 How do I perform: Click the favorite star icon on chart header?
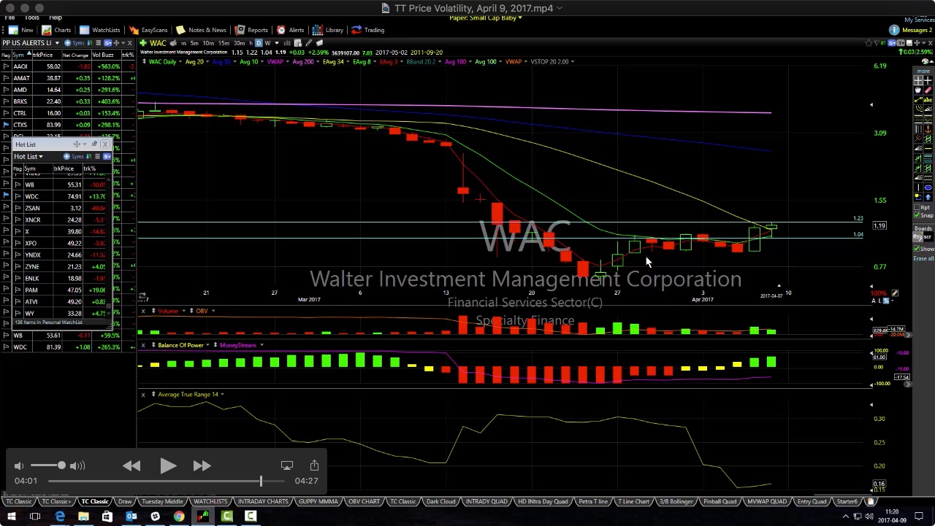[x=869, y=43]
